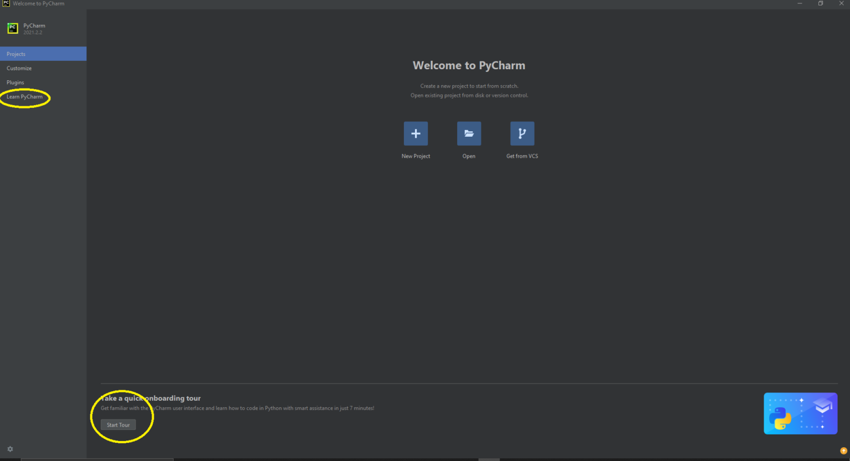The width and height of the screenshot is (850, 461).
Task: Click 'Create a new project to start from scratch.'
Action: point(469,86)
